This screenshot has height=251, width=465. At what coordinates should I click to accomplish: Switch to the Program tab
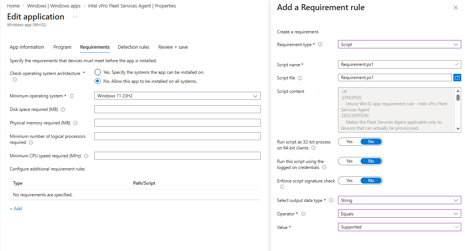[62, 47]
